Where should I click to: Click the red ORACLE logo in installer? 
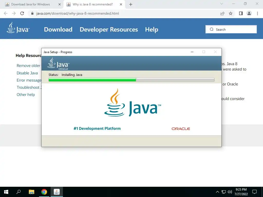point(181,129)
